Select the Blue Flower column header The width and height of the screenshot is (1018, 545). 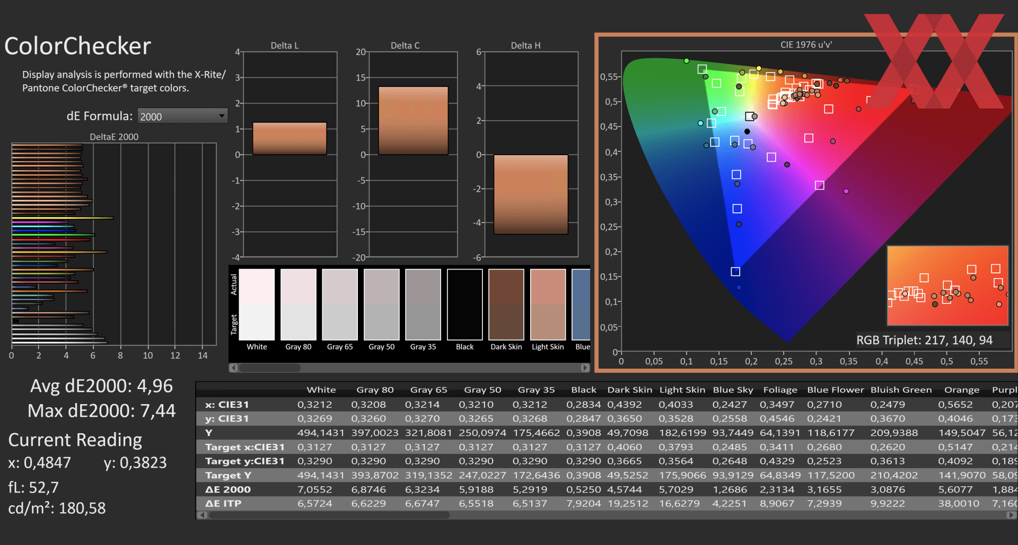tap(836, 390)
